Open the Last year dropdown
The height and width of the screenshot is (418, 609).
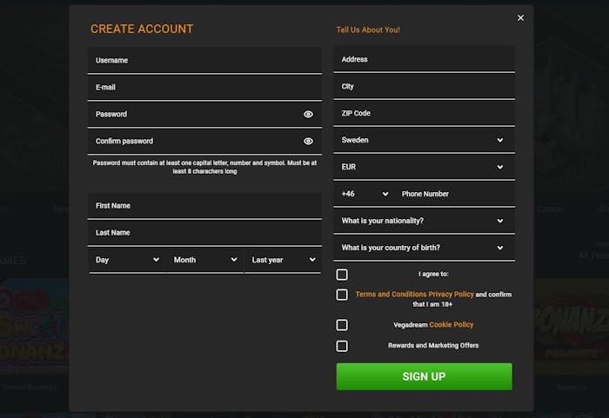point(283,260)
